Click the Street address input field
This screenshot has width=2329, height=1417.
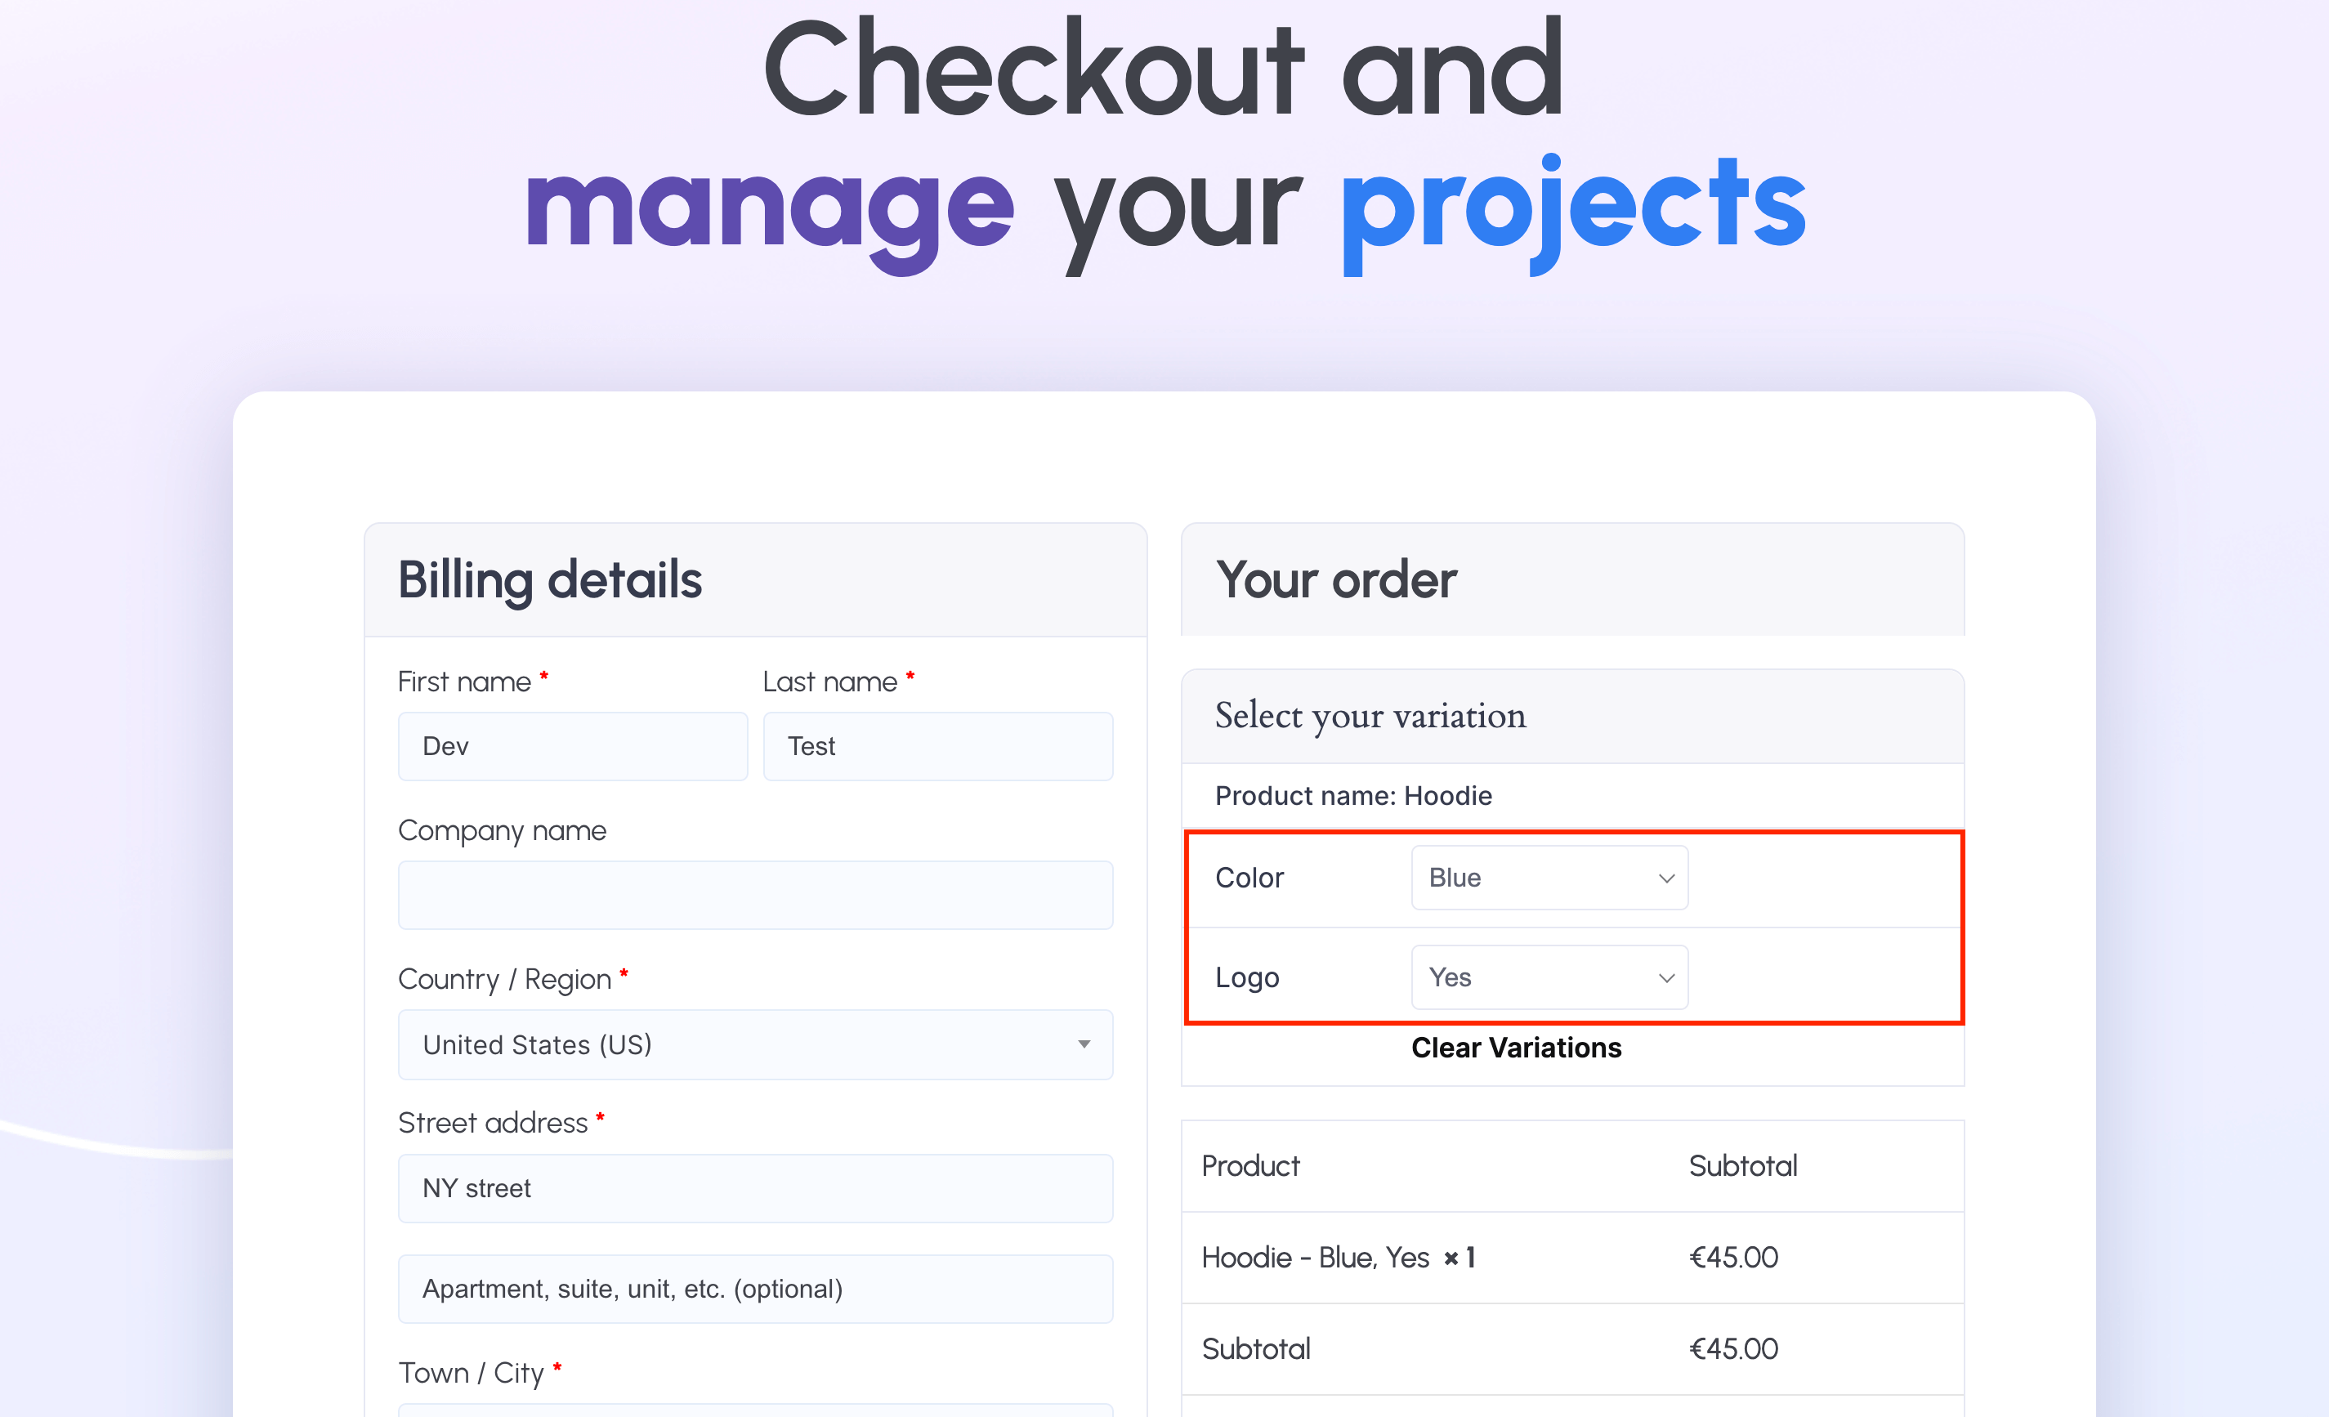[x=755, y=1187]
